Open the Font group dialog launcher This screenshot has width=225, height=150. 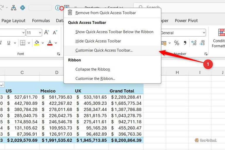[59, 54]
